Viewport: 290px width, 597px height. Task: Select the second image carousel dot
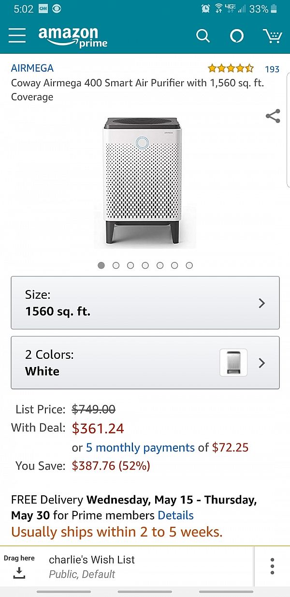(116, 265)
